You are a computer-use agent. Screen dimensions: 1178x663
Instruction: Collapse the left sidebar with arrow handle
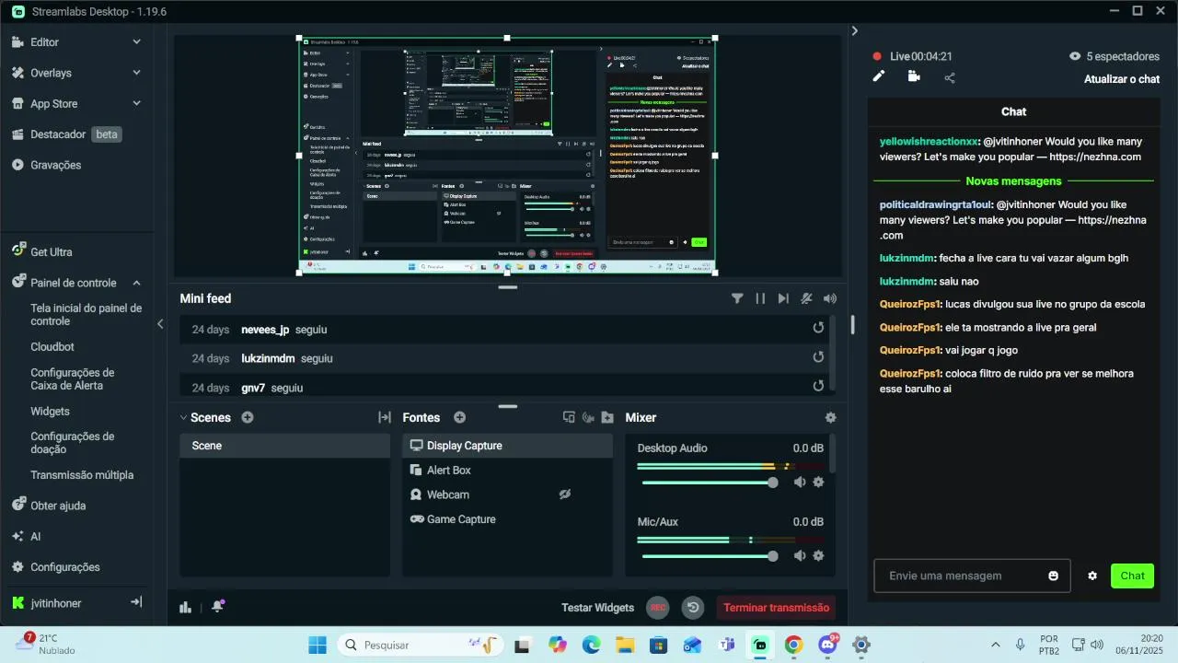pyautogui.click(x=160, y=324)
